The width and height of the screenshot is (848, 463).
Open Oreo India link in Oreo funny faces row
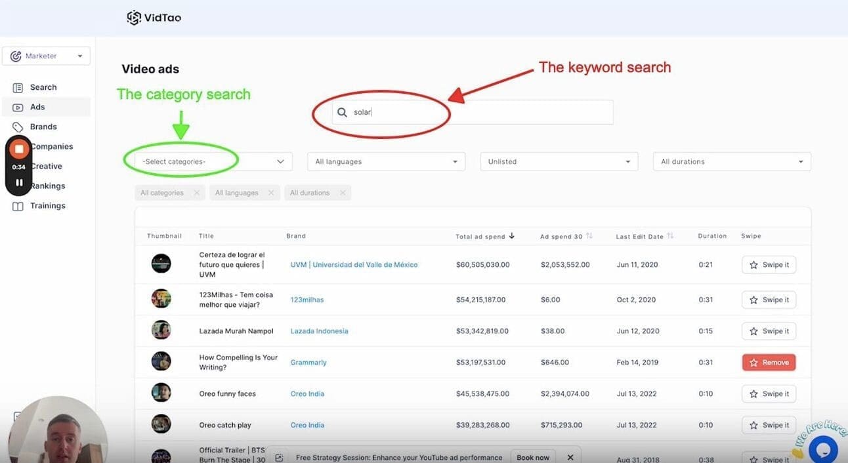point(307,394)
